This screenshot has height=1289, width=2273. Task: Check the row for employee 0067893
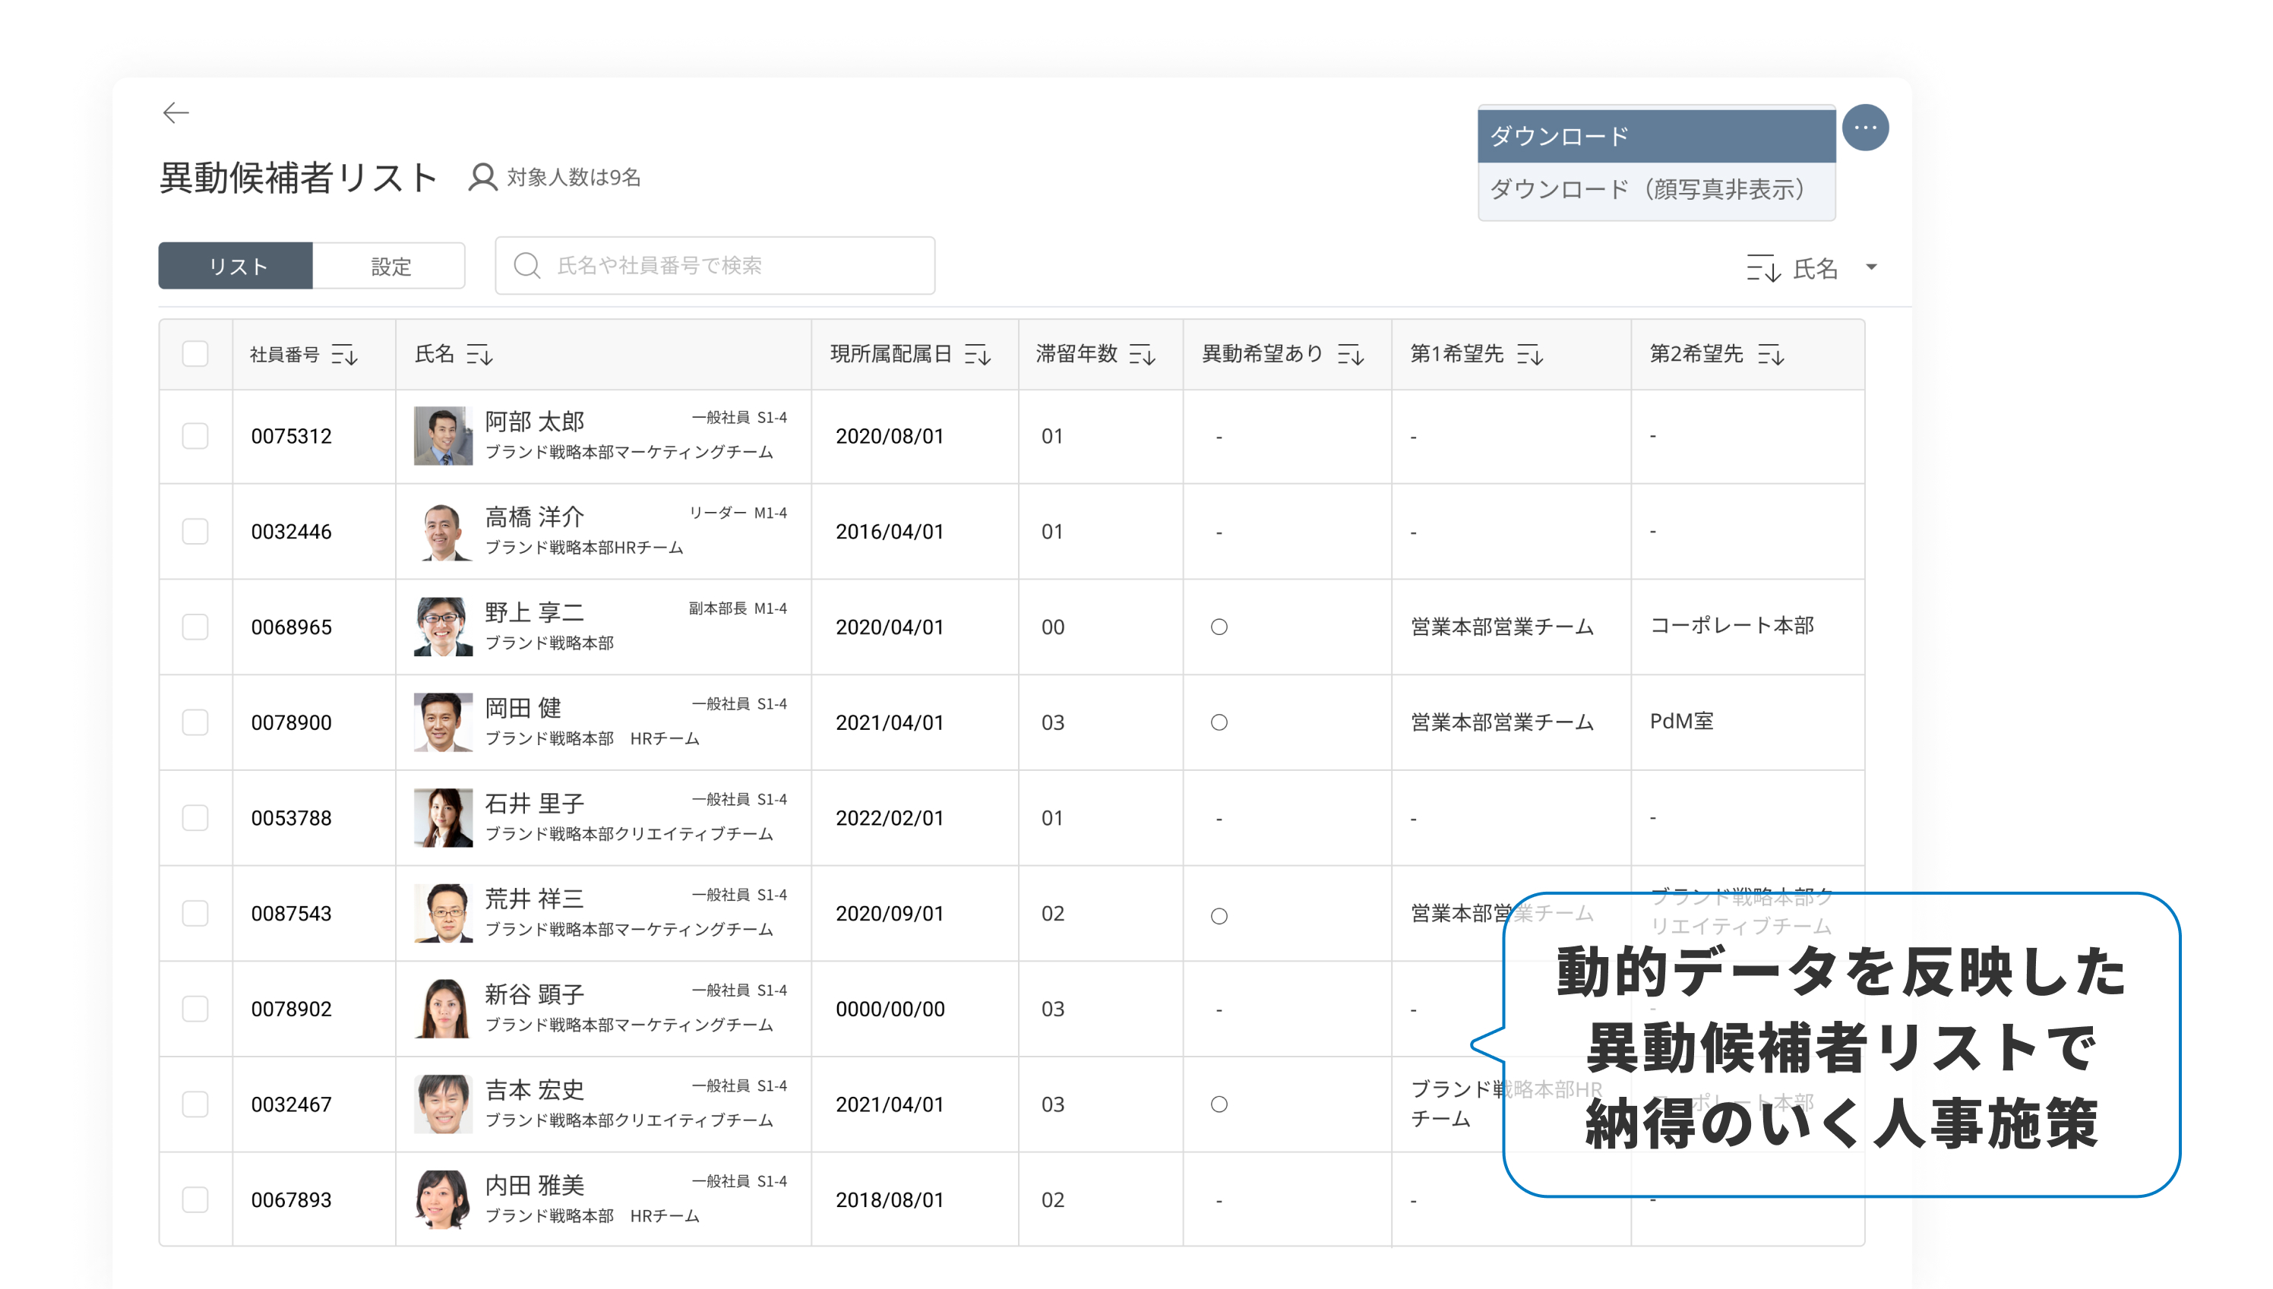pos(194,1200)
